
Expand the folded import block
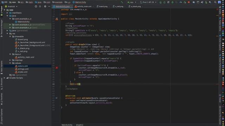(70, 14)
